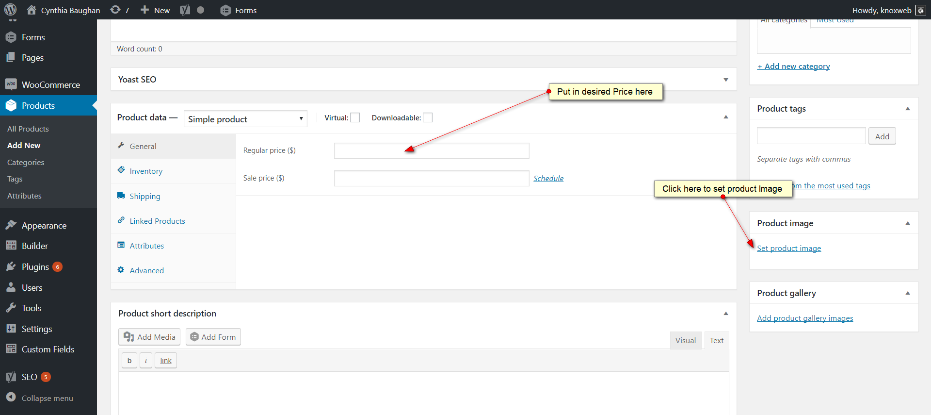Click the Attributes tab icon
This screenshot has height=415, width=931.
click(x=121, y=245)
